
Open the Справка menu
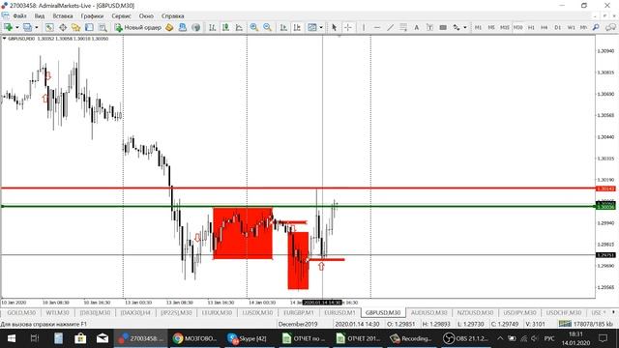coord(172,16)
